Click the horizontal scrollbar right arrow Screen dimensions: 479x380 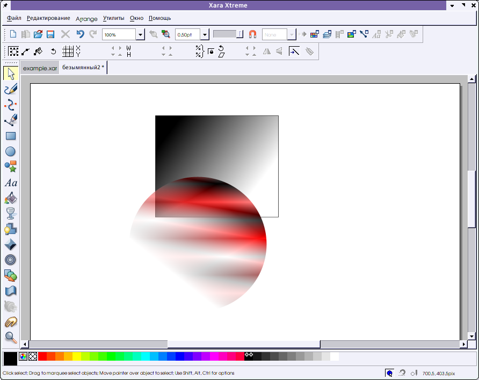pyautogui.click(x=463, y=344)
